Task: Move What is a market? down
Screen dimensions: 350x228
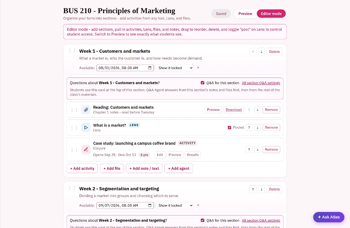Action: (x=257, y=127)
